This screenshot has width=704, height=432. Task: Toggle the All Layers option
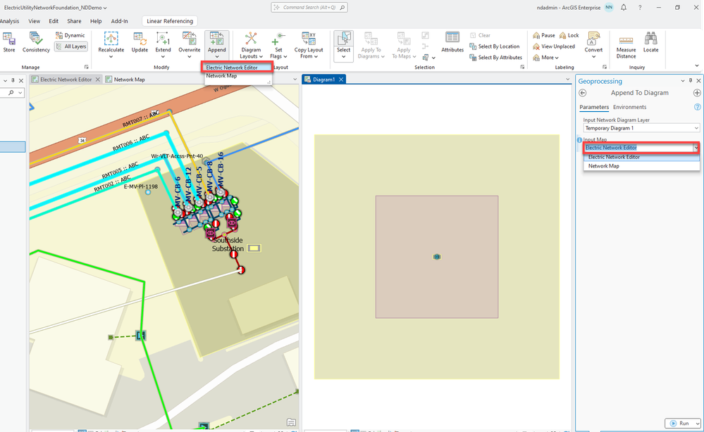[x=71, y=46]
